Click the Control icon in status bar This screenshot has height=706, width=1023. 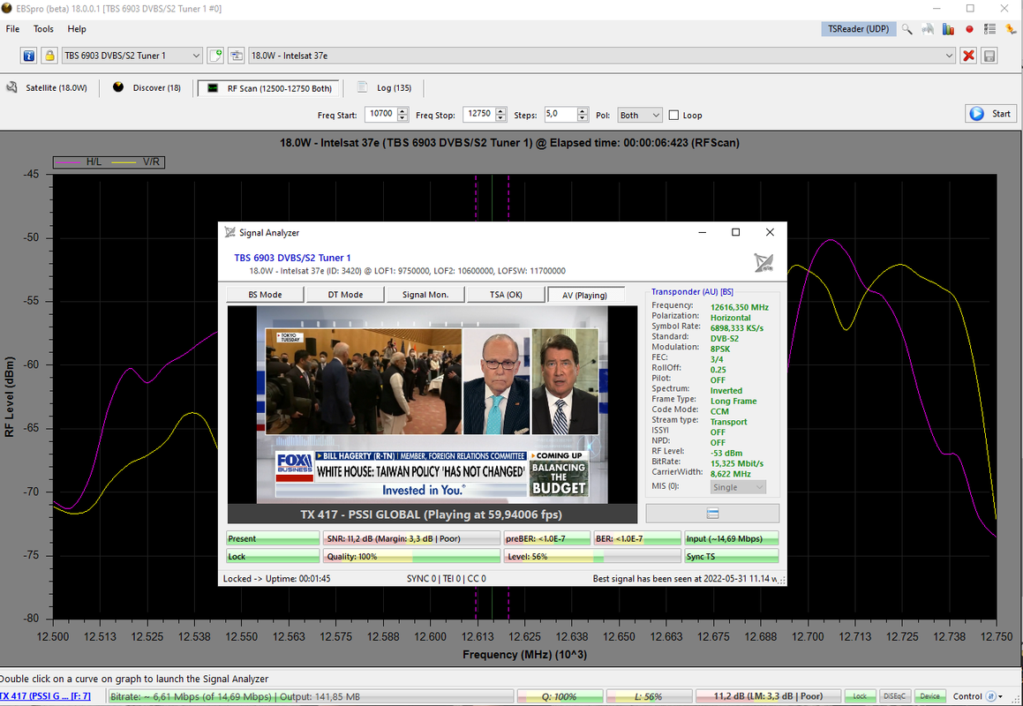point(990,696)
